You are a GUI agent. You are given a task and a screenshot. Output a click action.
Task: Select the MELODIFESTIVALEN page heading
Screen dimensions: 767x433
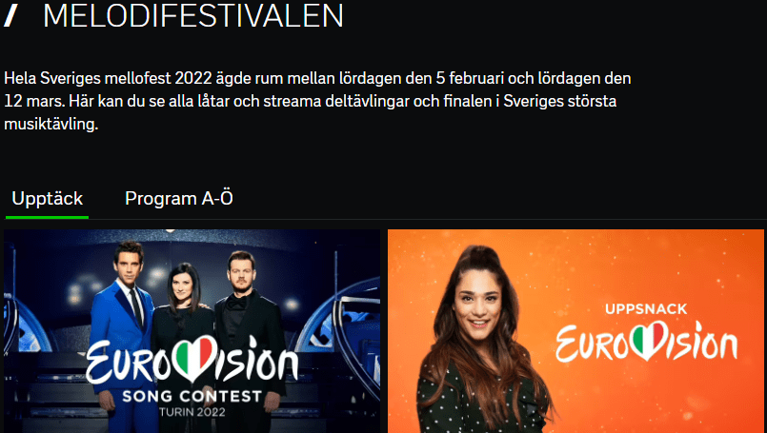click(x=193, y=15)
